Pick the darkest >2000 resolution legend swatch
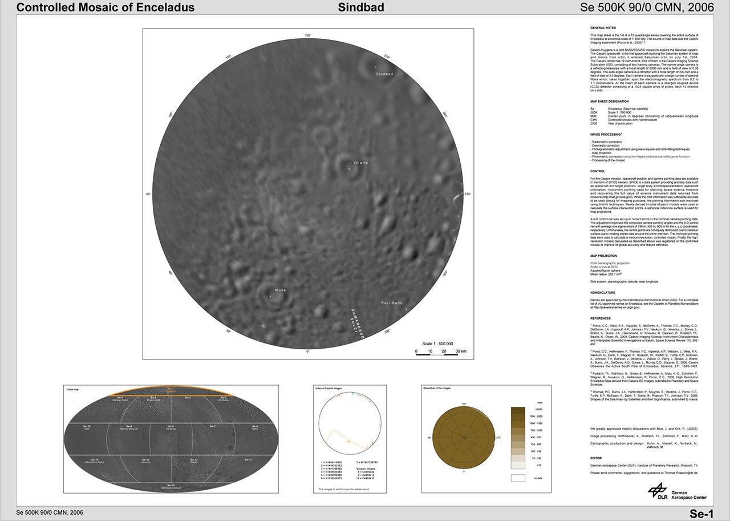 pos(518,409)
